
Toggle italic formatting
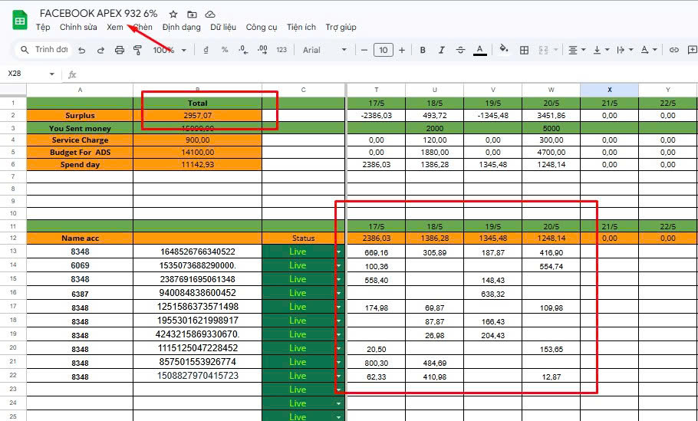click(x=441, y=50)
